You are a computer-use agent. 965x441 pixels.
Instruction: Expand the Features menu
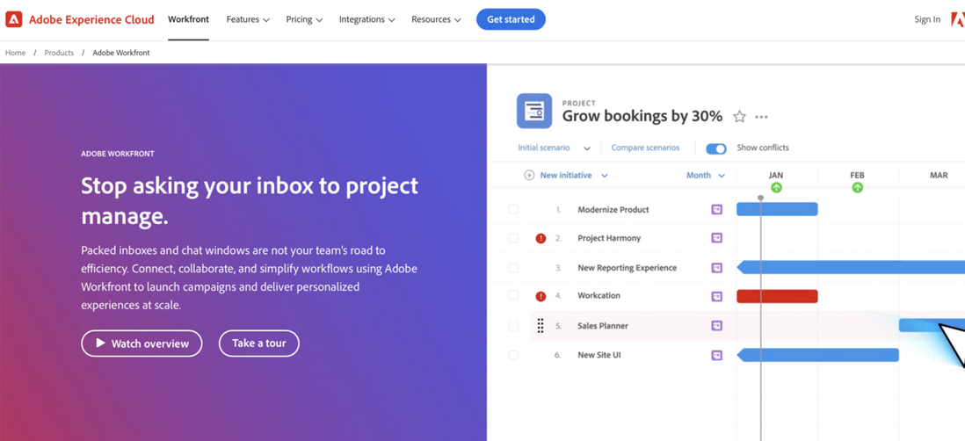(248, 19)
